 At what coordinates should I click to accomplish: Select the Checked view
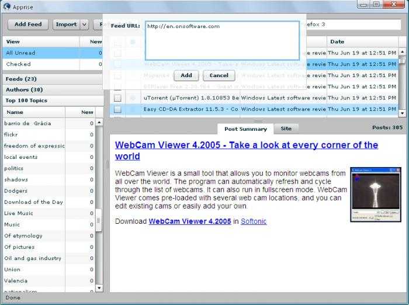[x=53, y=64]
